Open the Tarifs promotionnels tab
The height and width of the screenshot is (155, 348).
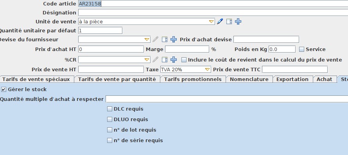coord(193,79)
